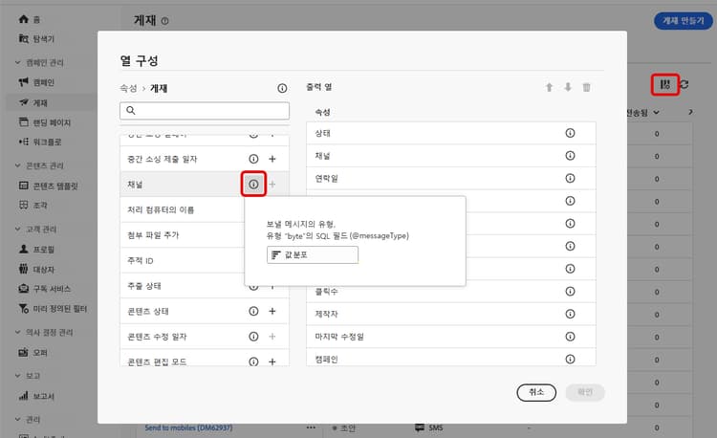The image size is (717, 438).
Task: Open info for the 채널 attribute in left list
Action: 253,185
